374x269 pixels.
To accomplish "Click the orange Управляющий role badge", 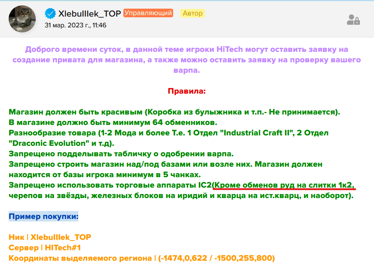I will tap(148, 13).
